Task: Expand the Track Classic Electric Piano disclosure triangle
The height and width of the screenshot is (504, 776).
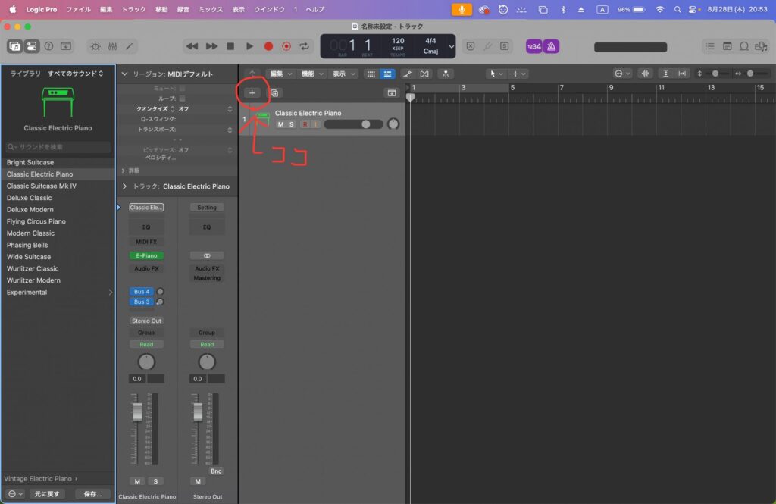Action: pyautogui.click(x=125, y=186)
